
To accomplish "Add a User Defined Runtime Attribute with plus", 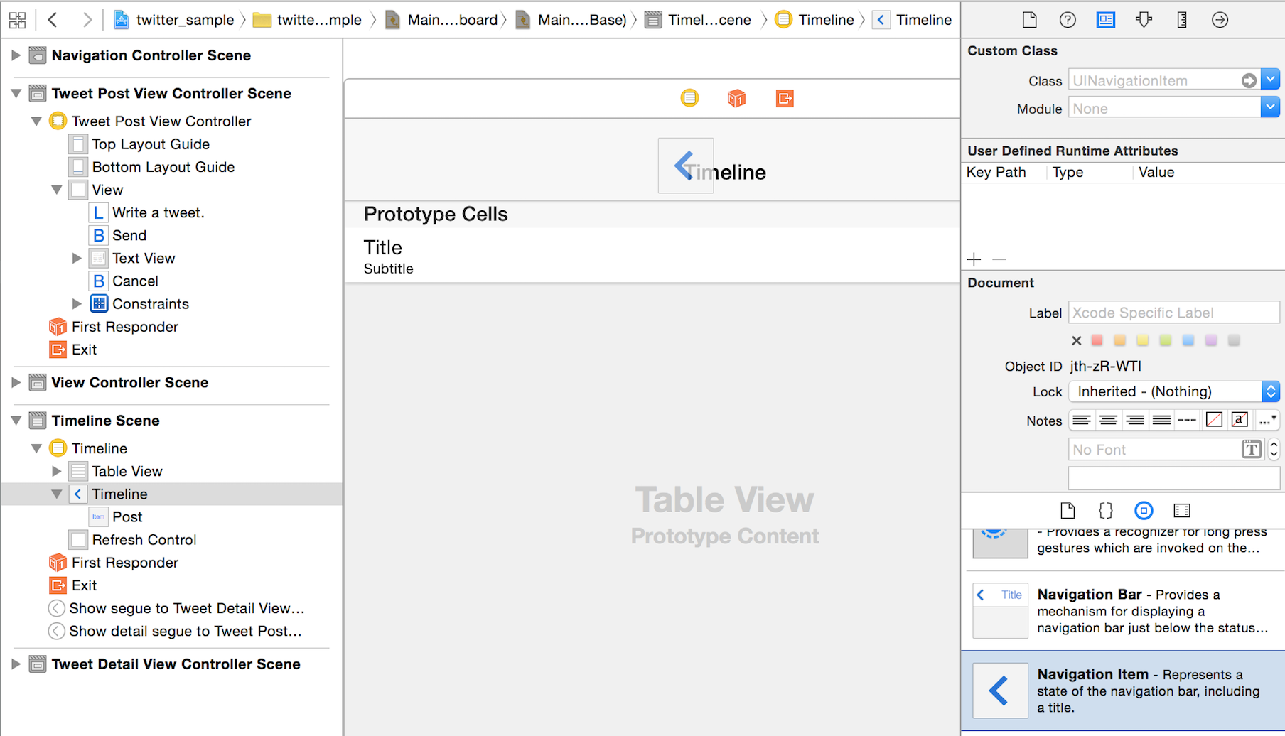I will pyautogui.click(x=974, y=259).
